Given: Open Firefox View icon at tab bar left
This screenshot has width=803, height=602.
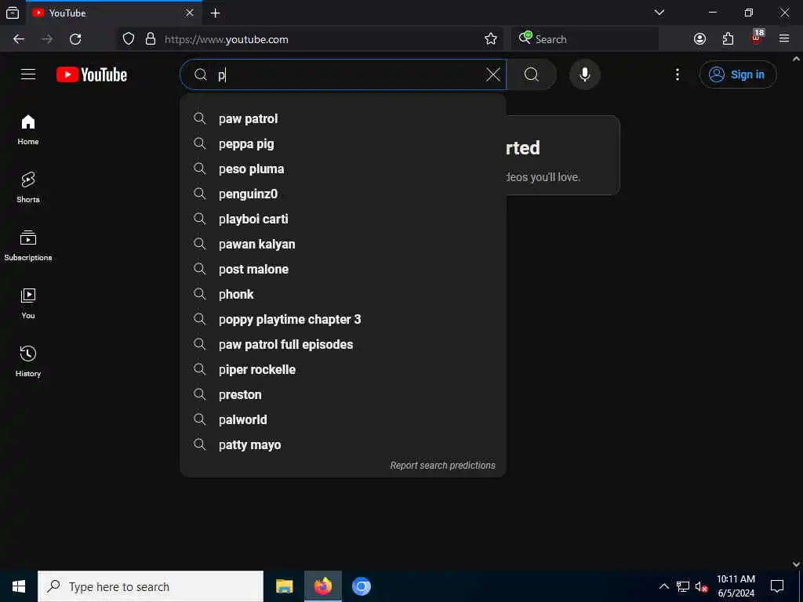Looking at the screenshot, I should coord(13,13).
